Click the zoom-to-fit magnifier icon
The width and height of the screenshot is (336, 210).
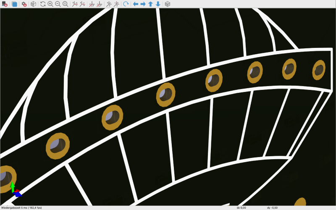(x=66, y=4)
